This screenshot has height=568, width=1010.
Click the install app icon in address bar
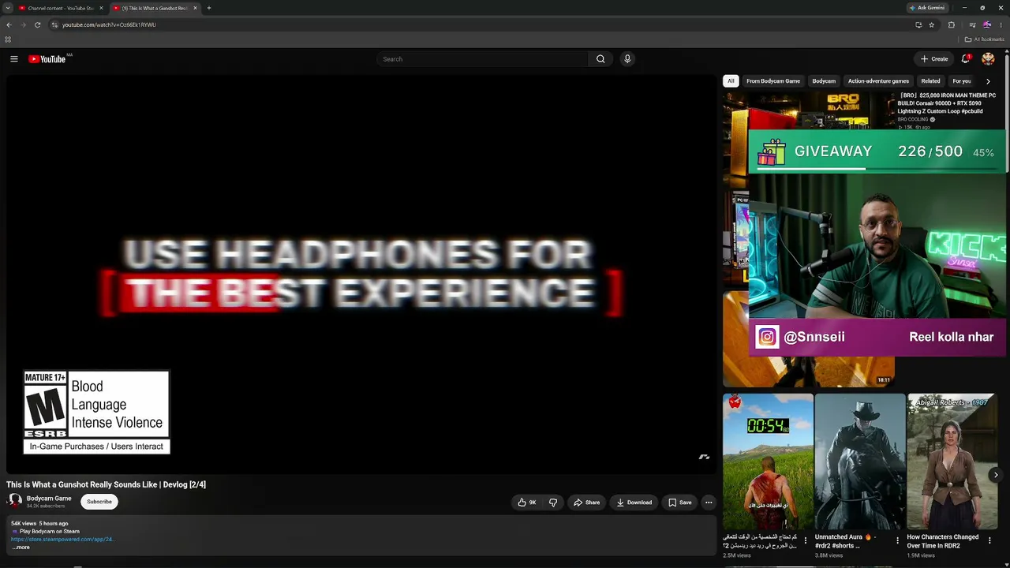918,24
